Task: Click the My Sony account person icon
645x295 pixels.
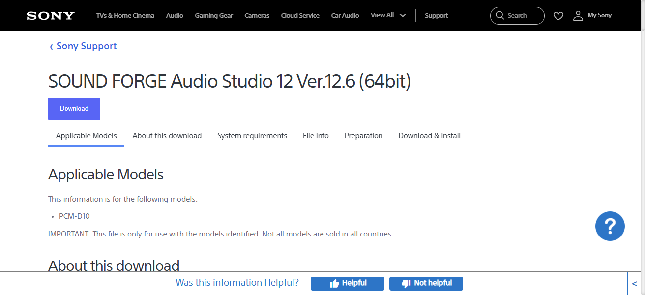Action: point(578,15)
